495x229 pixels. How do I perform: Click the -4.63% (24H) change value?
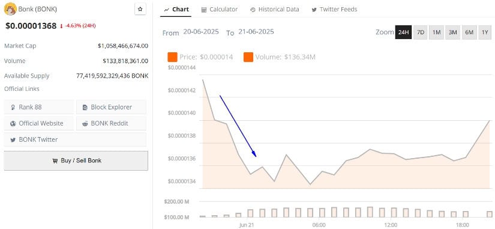[x=80, y=26]
